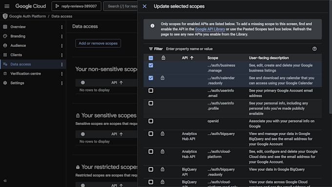Click lock icon on Analytics Hub auth/bigquery row

pos(163,133)
